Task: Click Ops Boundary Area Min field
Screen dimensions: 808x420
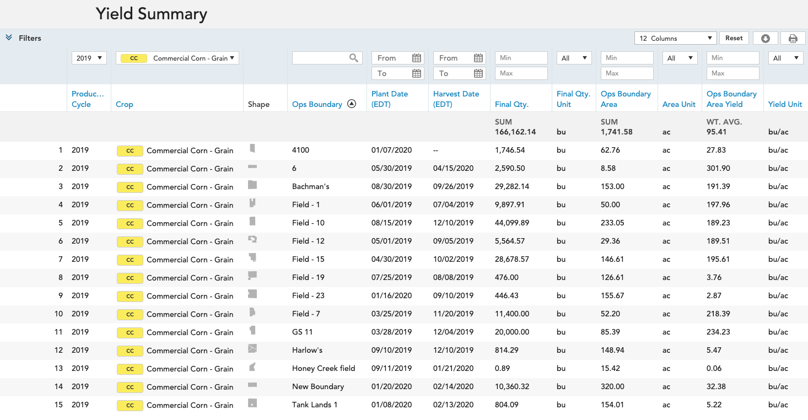Action: (627, 58)
